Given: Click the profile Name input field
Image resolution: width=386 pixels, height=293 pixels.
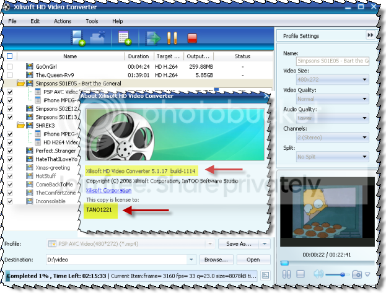Looking at the screenshot, I should click(x=333, y=61).
